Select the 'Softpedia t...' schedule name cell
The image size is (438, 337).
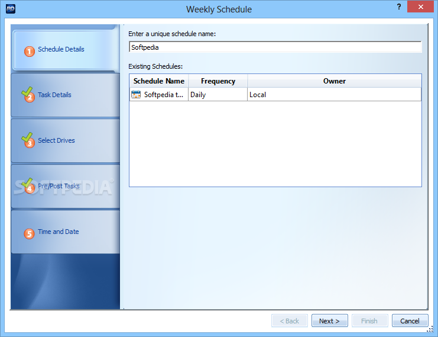159,94
